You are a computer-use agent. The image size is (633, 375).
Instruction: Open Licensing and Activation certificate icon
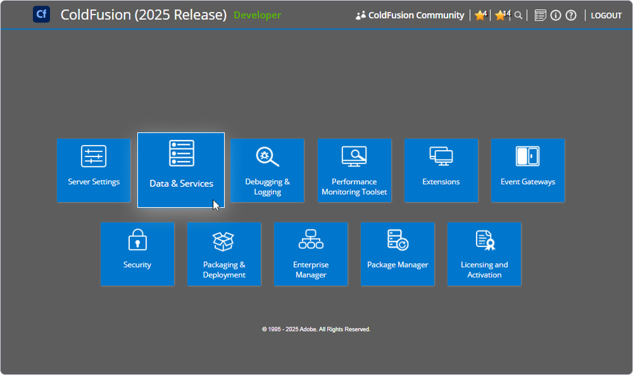(484, 239)
